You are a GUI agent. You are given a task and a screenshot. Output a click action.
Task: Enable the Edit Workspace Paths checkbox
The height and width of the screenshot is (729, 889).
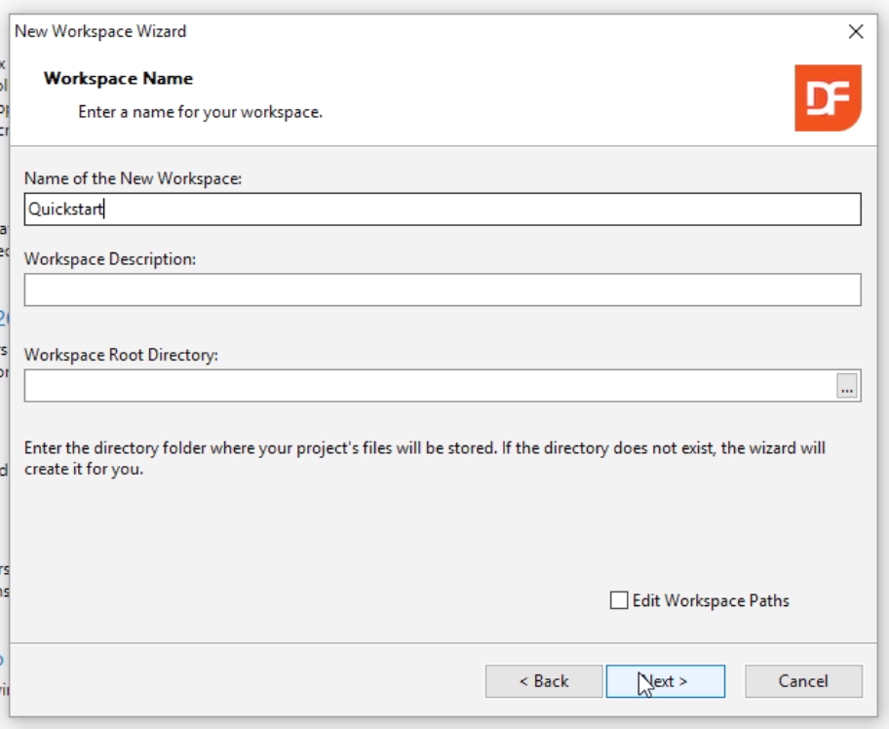(x=619, y=600)
